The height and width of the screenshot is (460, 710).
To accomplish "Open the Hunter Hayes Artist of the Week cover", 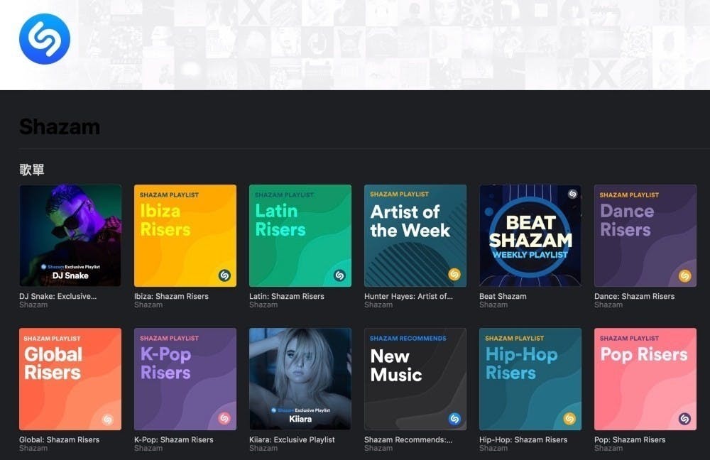I will [x=415, y=236].
